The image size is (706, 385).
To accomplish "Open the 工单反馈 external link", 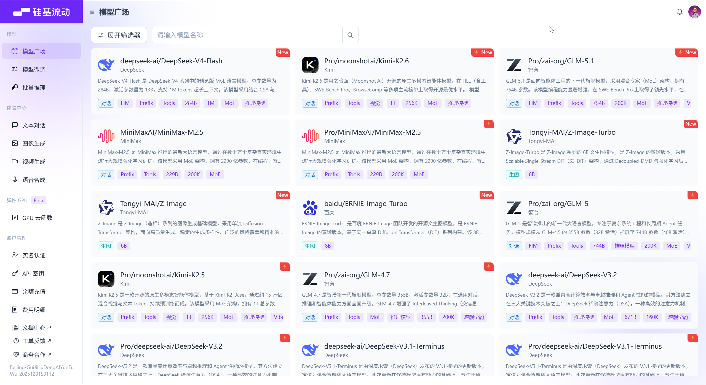I will point(33,341).
